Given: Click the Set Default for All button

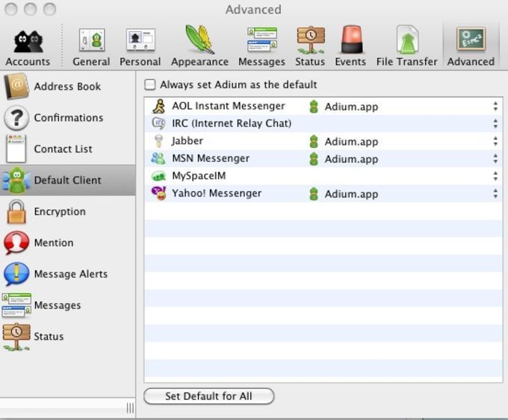Looking at the screenshot, I should tap(208, 396).
